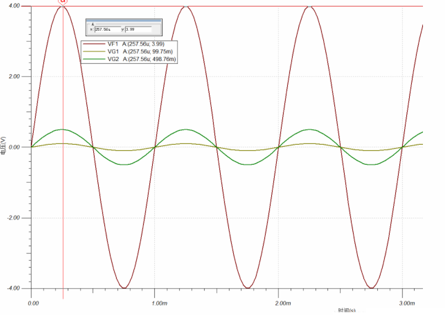Click the -2.00 label on voltage axis
Screen dimensions: 445x315
(x=13, y=218)
